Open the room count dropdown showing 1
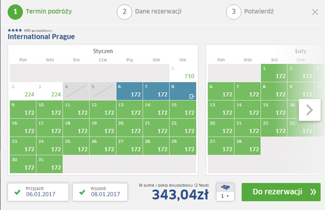The width and height of the screenshot is (325, 210). click(225, 196)
